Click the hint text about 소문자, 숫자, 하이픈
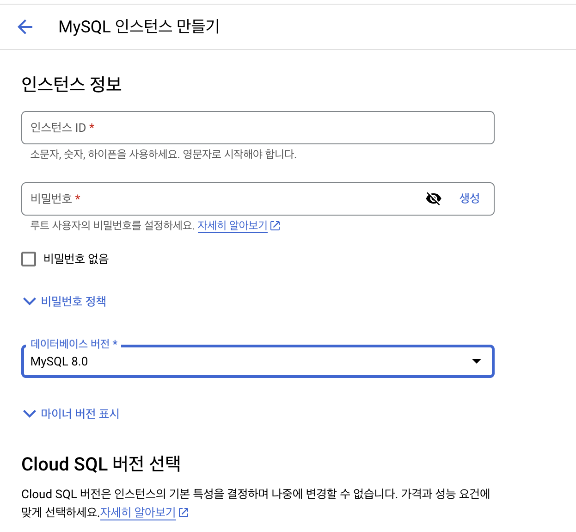 (x=163, y=154)
